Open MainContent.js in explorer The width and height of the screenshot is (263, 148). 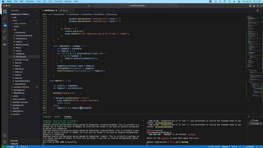[x=22, y=45]
